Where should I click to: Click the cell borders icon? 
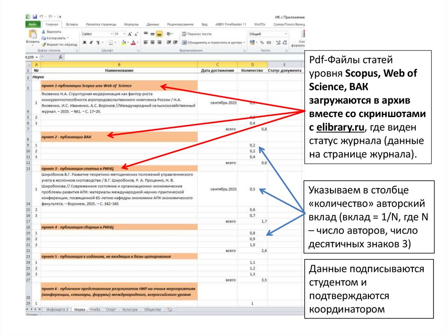[110, 42]
